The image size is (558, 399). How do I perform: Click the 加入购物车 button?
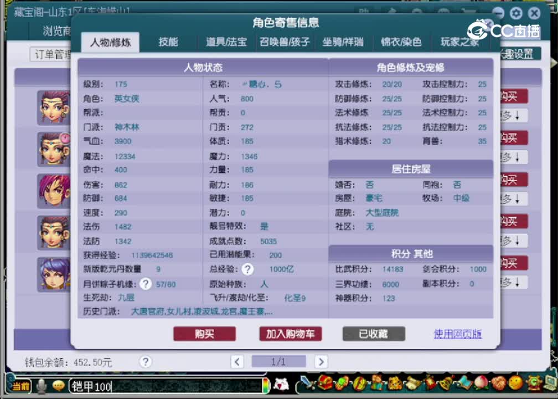pos(291,334)
